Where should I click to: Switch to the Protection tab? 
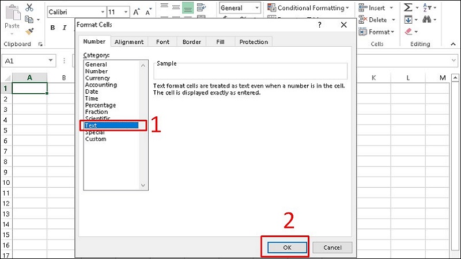(254, 42)
